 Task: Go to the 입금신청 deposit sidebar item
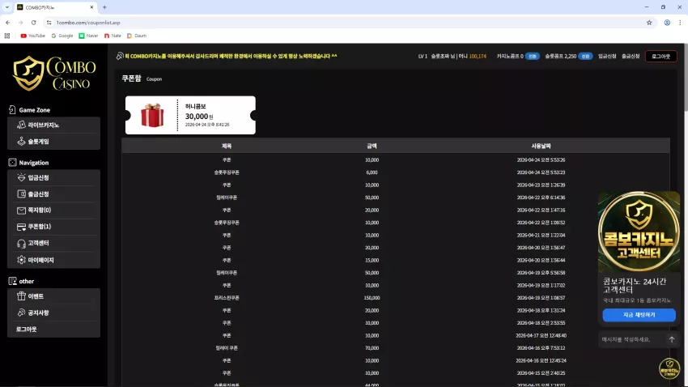[53, 177]
